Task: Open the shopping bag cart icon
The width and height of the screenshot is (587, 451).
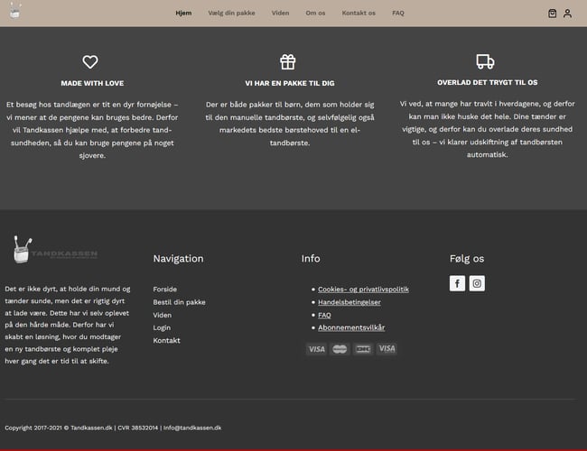Action: click(x=552, y=14)
